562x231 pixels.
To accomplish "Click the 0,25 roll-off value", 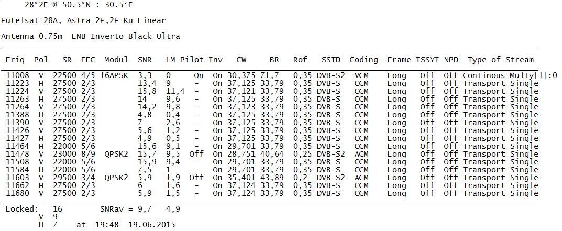I will [x=302, y=154].
